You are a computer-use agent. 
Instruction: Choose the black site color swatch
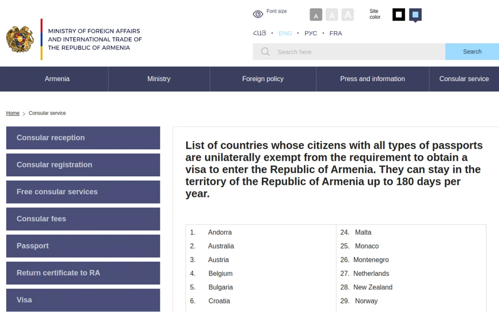pyautogui.click(x=399, y=15)
